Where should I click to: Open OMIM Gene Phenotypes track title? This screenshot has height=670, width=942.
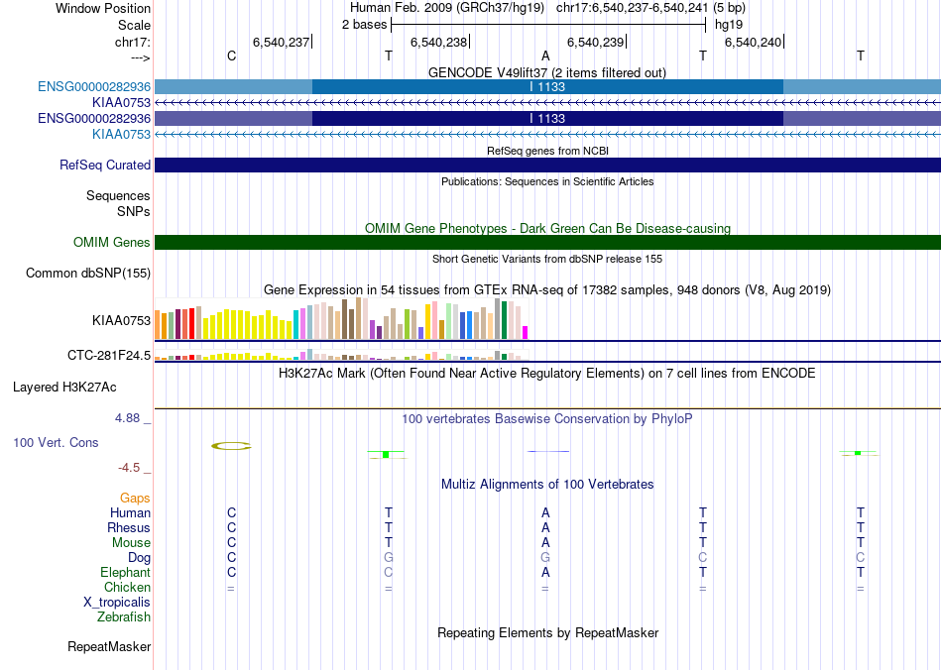point(547,228)
